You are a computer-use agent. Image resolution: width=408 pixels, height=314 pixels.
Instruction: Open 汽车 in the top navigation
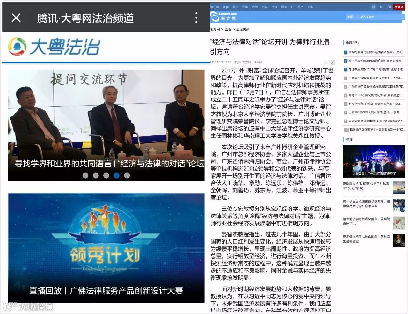265,7
